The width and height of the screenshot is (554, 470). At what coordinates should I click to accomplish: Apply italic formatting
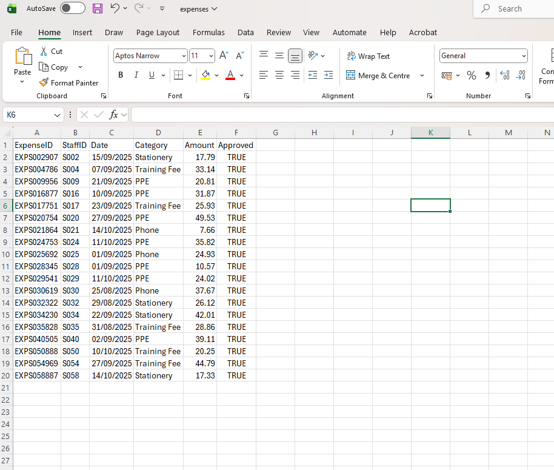[x=135, y=75]
